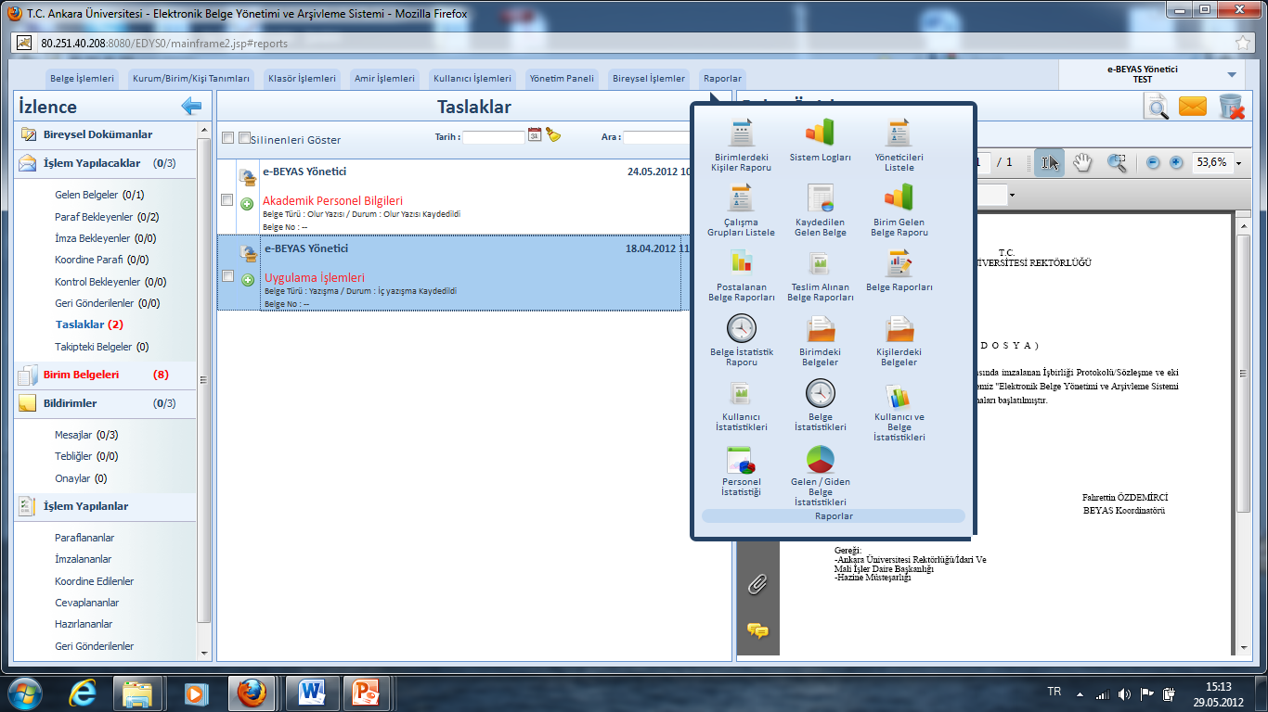The height and width of the screenshot is (712, 1268).
Task: Open Yönetim Paneli menu
Action: 563,79
